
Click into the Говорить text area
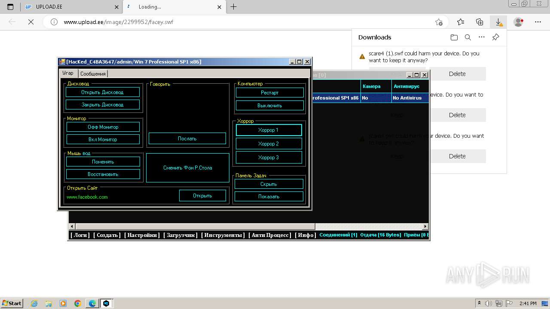[188, 109]
